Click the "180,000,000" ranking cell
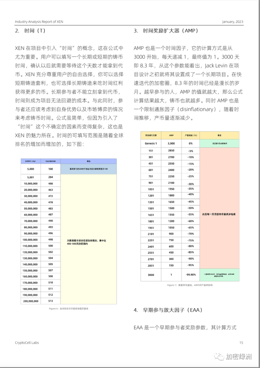This screenshot has width=260, height=368. coord(31,289)
